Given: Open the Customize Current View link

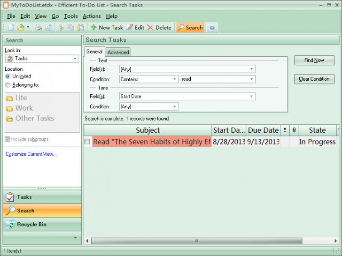Looking at the screenshot, I should point(31,154).
